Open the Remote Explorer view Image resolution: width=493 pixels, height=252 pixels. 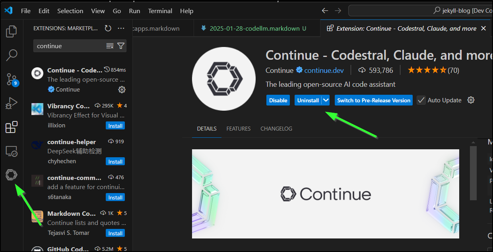point(11,151)
